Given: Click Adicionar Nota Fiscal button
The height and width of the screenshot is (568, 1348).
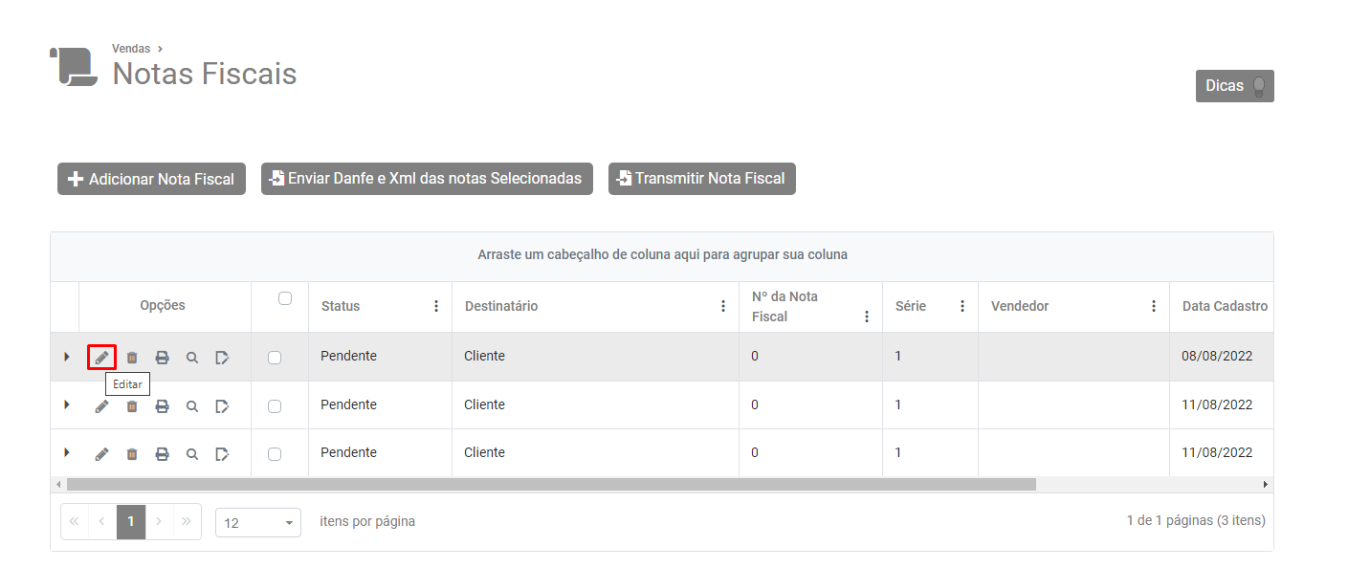Looking at the screenshot, I should 152,179.
